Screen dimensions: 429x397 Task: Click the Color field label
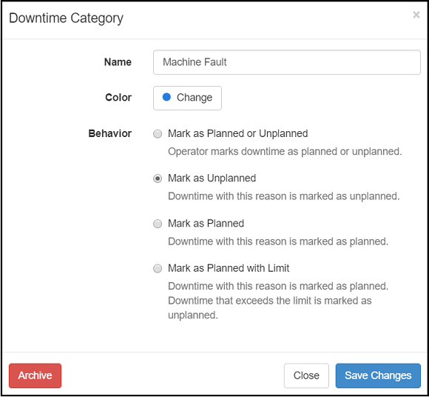coord(118,97)
